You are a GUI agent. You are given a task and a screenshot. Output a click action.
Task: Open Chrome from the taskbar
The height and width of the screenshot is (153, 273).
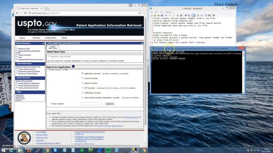(x=47, y=150)
